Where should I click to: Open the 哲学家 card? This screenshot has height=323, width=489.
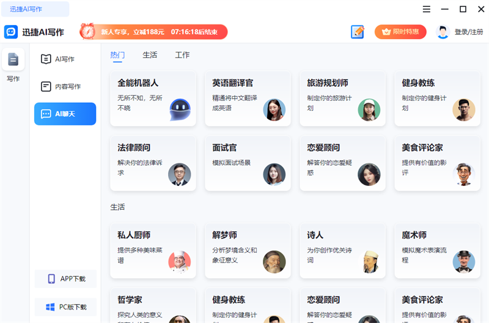click(x=153, y=305)
